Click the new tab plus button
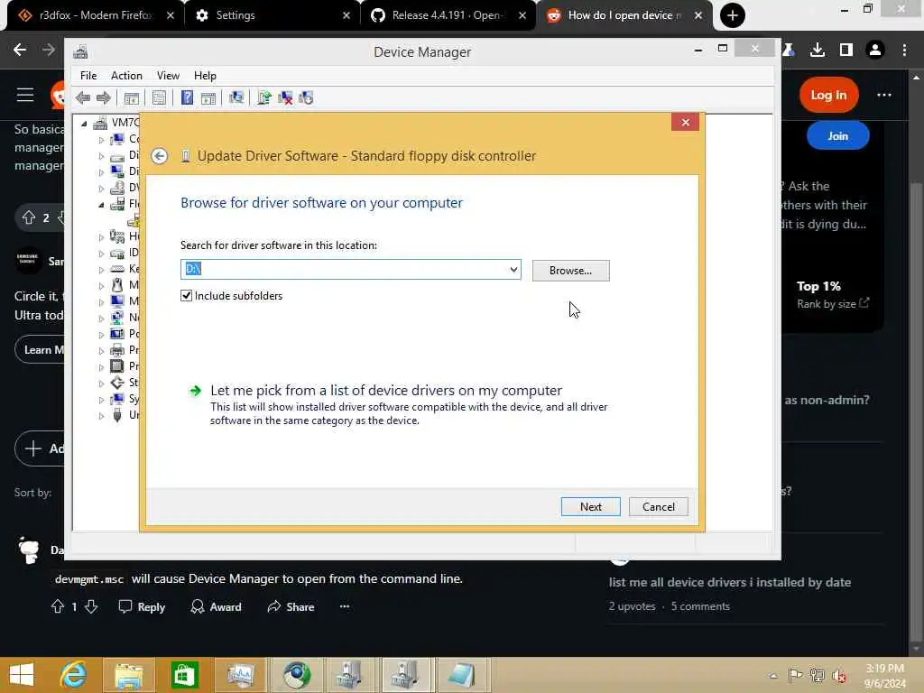Image resolution: width=924 pixels, height=693 pixels. (733, 15)
